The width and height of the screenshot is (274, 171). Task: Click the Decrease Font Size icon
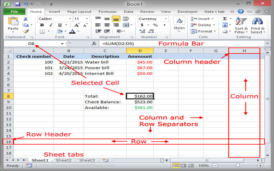pyautogui.click(x=85, y=25)
